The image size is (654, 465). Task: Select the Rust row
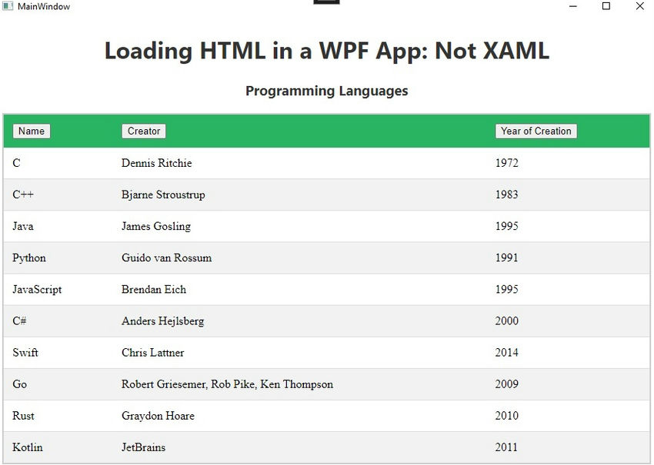[x=23, y=416]
